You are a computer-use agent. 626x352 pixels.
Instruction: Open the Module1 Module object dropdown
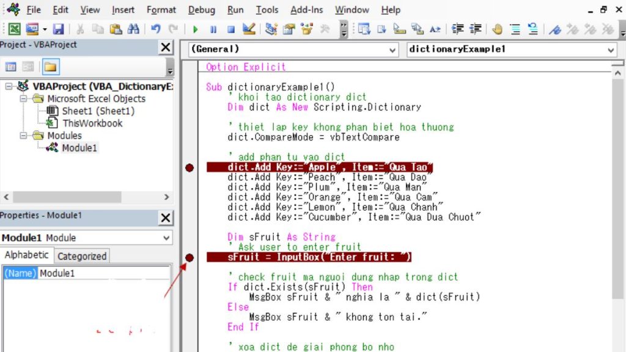point(166,238)
